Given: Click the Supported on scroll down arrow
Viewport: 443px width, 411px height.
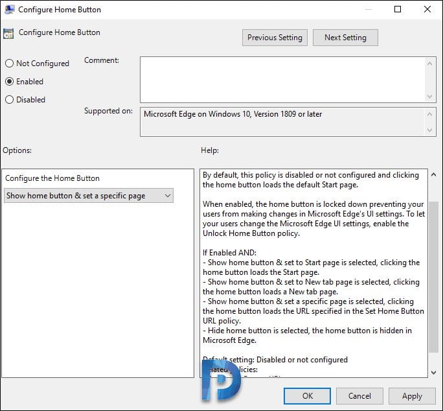Looking at the screenshot, I should (429, 130).
